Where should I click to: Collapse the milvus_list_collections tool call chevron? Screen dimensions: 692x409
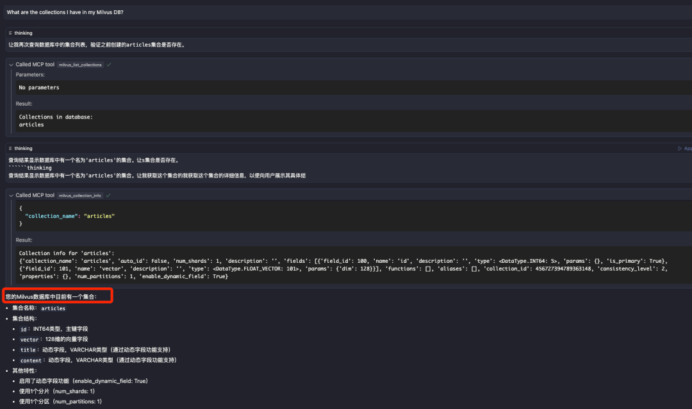[12, 65]
